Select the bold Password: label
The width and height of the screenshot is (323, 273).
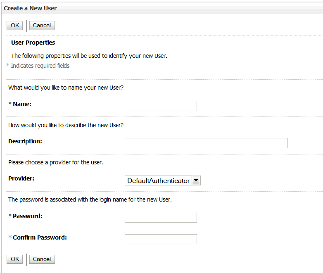point(28,216)
